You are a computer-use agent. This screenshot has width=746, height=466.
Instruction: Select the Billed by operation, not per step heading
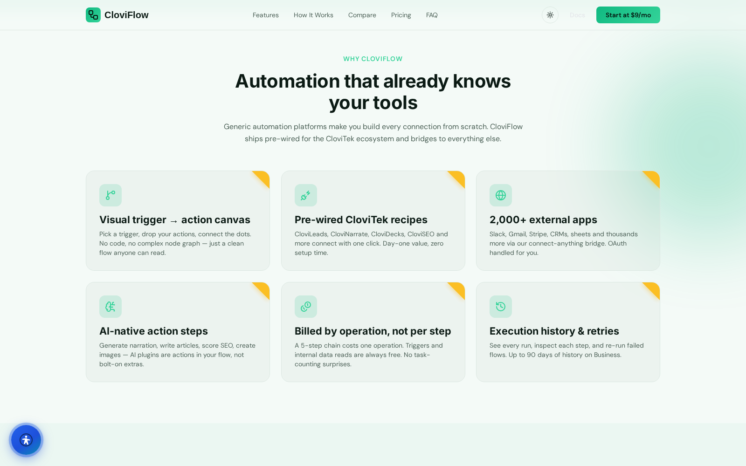tap(373, 331)
